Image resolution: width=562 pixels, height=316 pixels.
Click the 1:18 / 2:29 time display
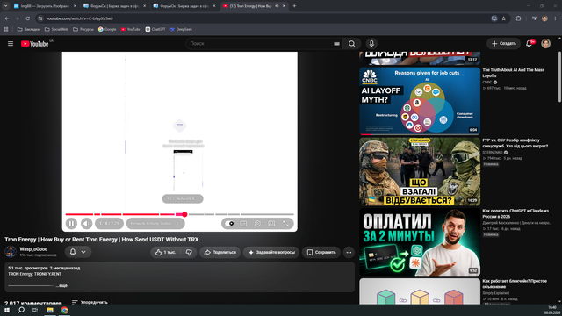click(109, 224)
